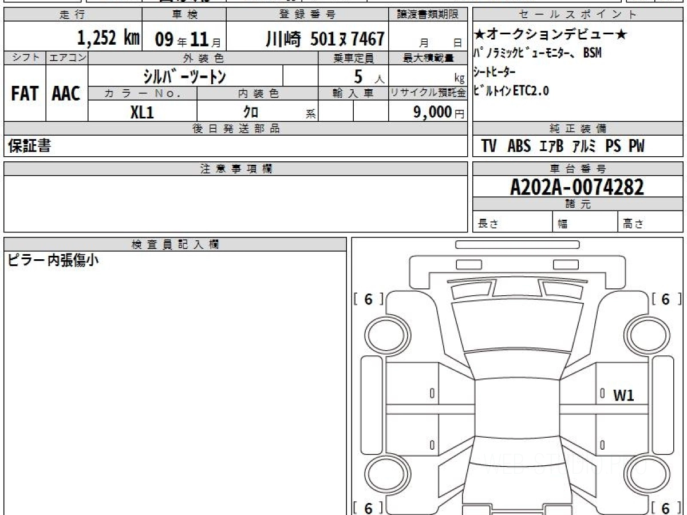Select the upper-left [6] tire tread mark
This screenshot has height=515, width=687.
click(x=368, y=299)
